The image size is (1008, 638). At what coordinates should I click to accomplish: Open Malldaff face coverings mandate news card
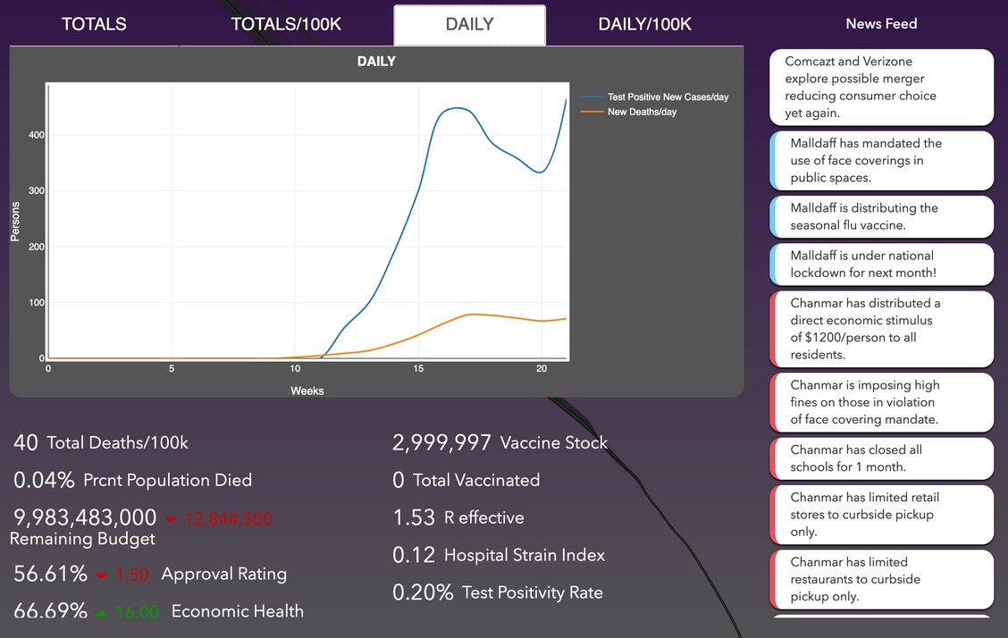881,161
